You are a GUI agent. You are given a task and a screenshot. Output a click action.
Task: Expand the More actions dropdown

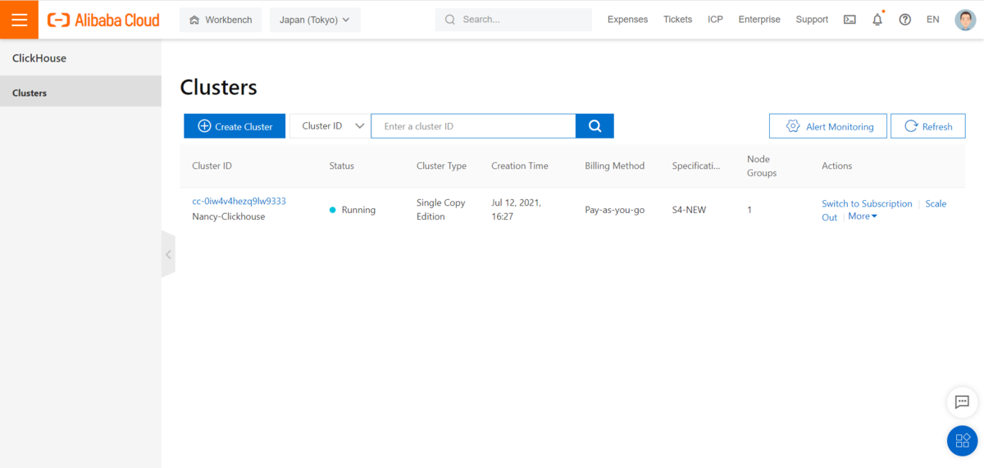[863, 216]
